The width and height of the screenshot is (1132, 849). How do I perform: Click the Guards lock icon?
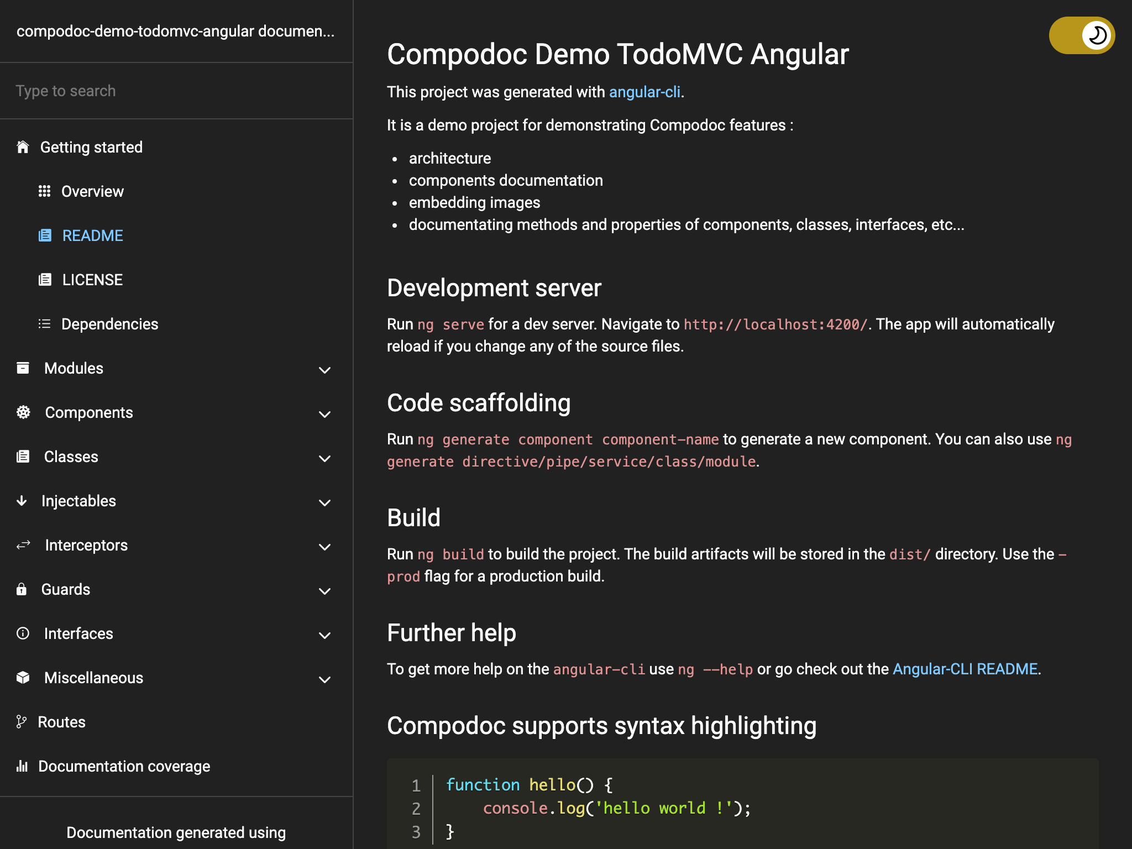tap(23, 589)
